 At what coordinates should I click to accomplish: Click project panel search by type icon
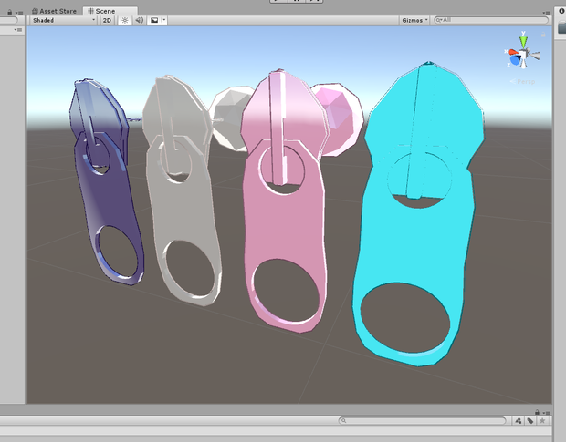519,420
